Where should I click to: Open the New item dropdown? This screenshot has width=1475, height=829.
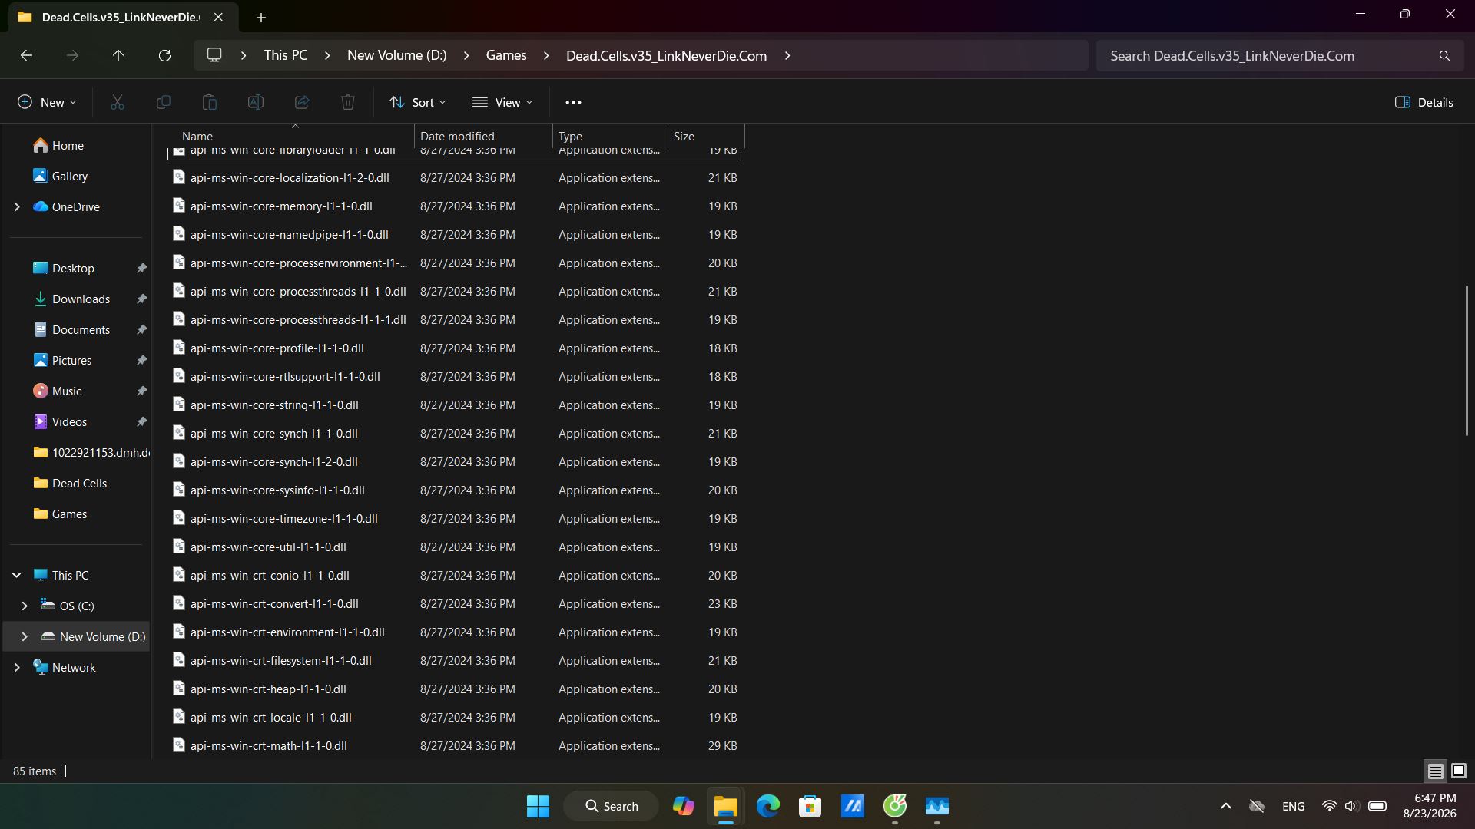tap(47, 102)
